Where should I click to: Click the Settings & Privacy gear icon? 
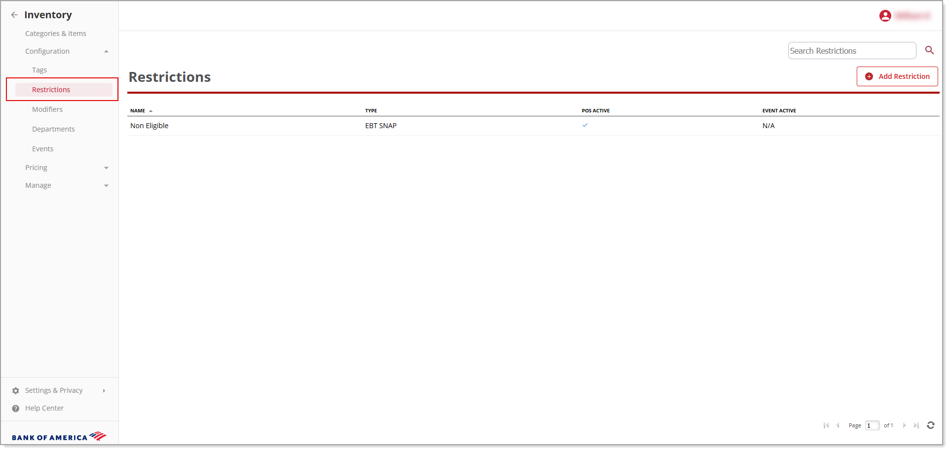[x=15, y=390]
